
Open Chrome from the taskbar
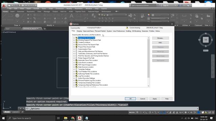pos(73,118)
